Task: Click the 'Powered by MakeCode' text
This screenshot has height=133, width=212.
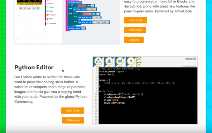Action: pyautogui.click(x=174, y=11)
